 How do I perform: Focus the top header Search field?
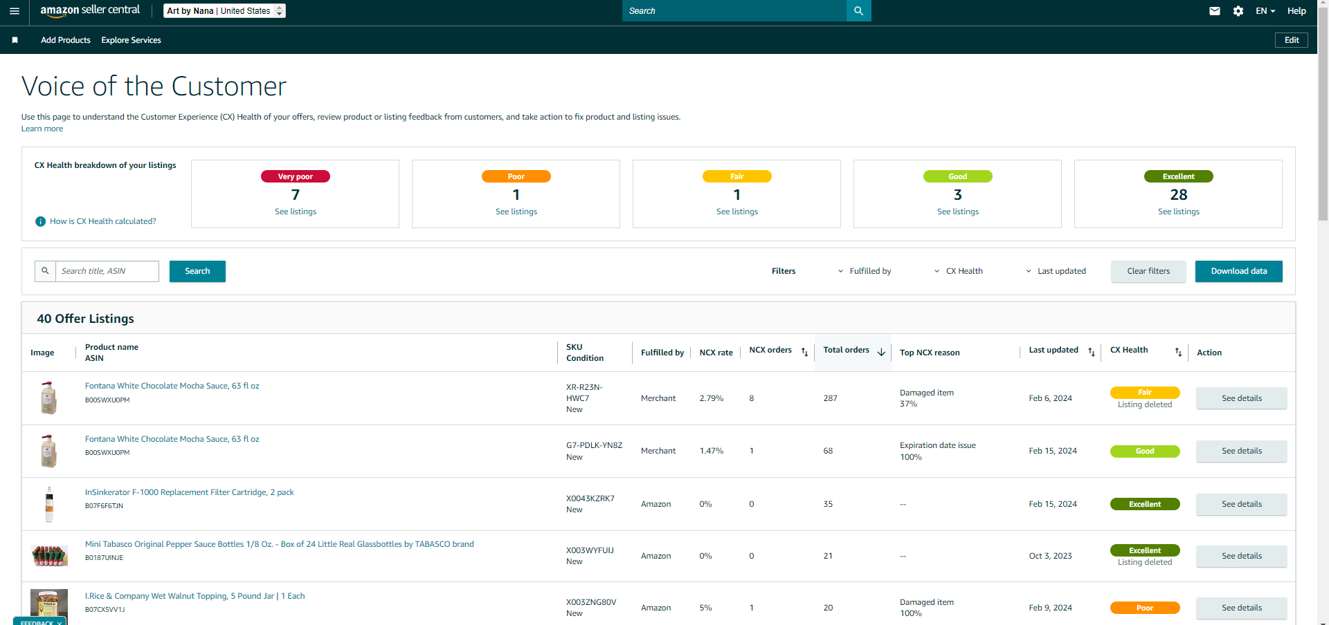coord(734,11)
